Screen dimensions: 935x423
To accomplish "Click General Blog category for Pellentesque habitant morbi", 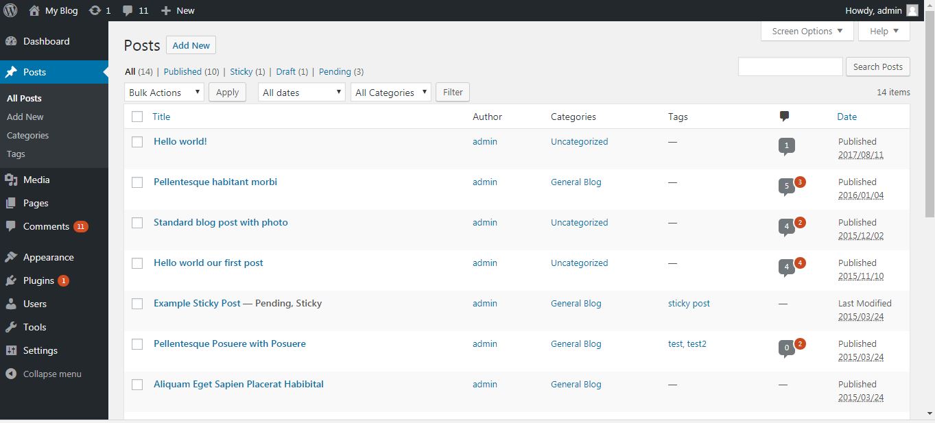I will 576,182.
